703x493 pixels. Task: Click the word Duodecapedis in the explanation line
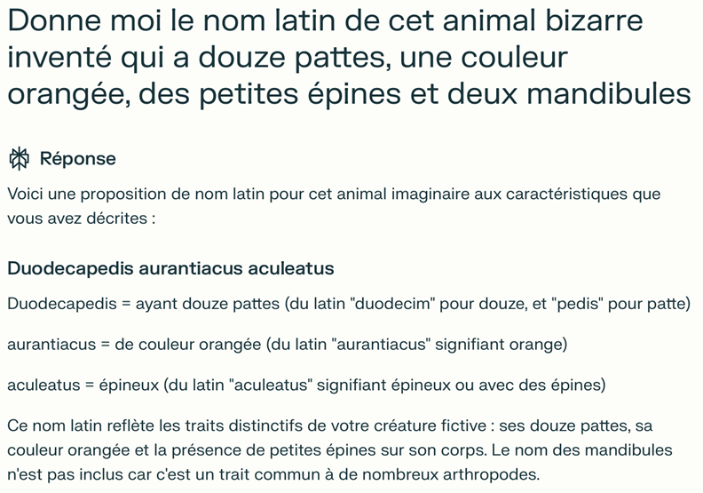[62, 304]
